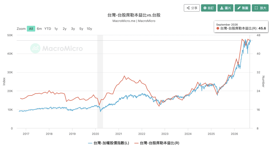
Task: Click the 10K left axis label
Action: pos(10,110)
